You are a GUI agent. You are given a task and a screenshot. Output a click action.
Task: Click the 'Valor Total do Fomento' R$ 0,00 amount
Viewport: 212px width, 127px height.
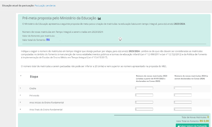pyautogui.click(x=204, y=121)
